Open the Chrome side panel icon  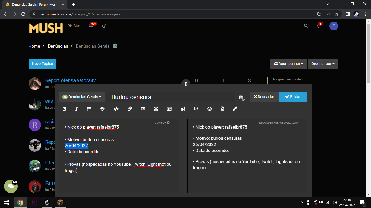click(347, 14)
